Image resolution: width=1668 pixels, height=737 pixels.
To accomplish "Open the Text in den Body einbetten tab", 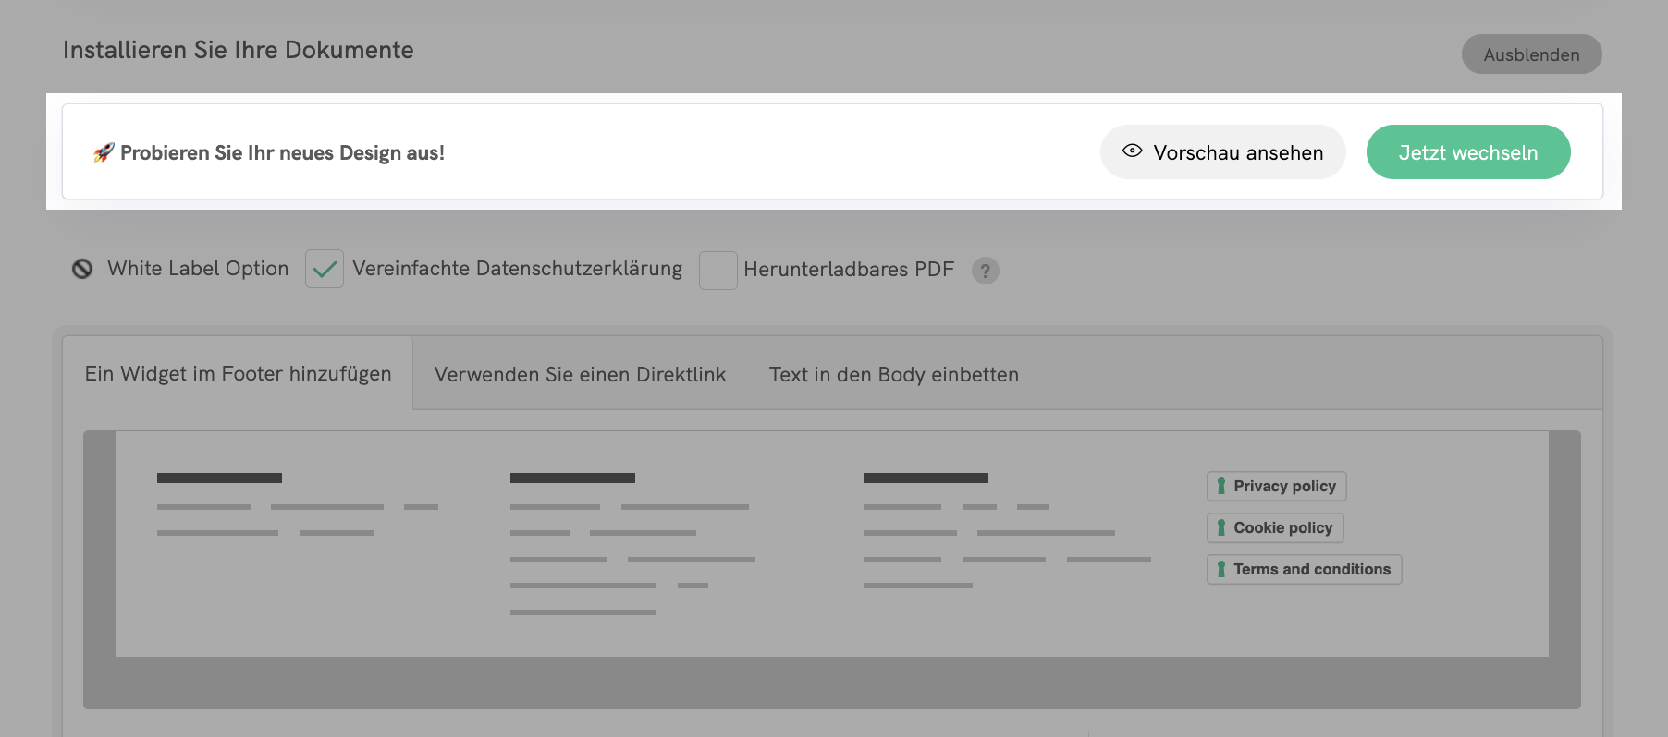I will coord(893,375).
